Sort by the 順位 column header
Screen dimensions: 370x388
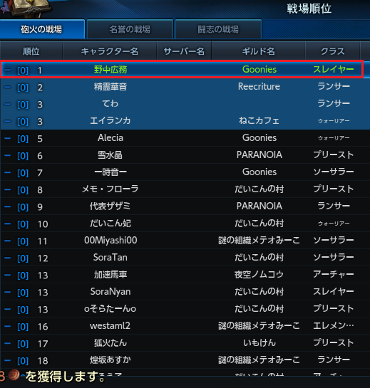(x=31, y=51)
